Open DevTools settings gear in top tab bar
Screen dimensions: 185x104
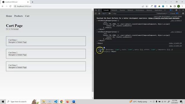(176, 10)
